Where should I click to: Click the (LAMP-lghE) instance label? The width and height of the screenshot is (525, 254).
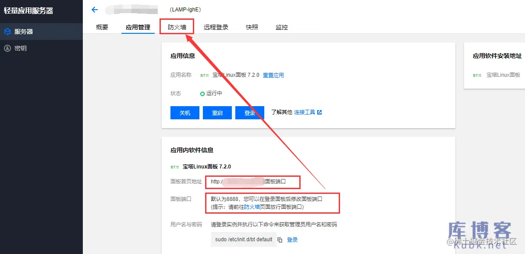pos(185,10)
